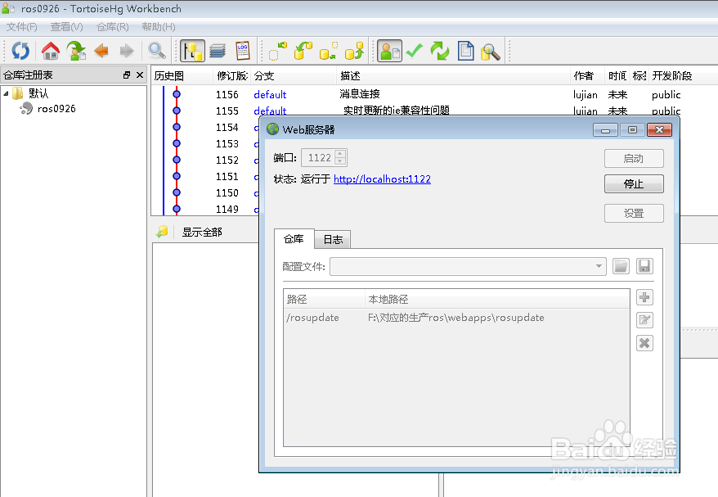Select the ros0926 repository in tree

click(48, 109)
